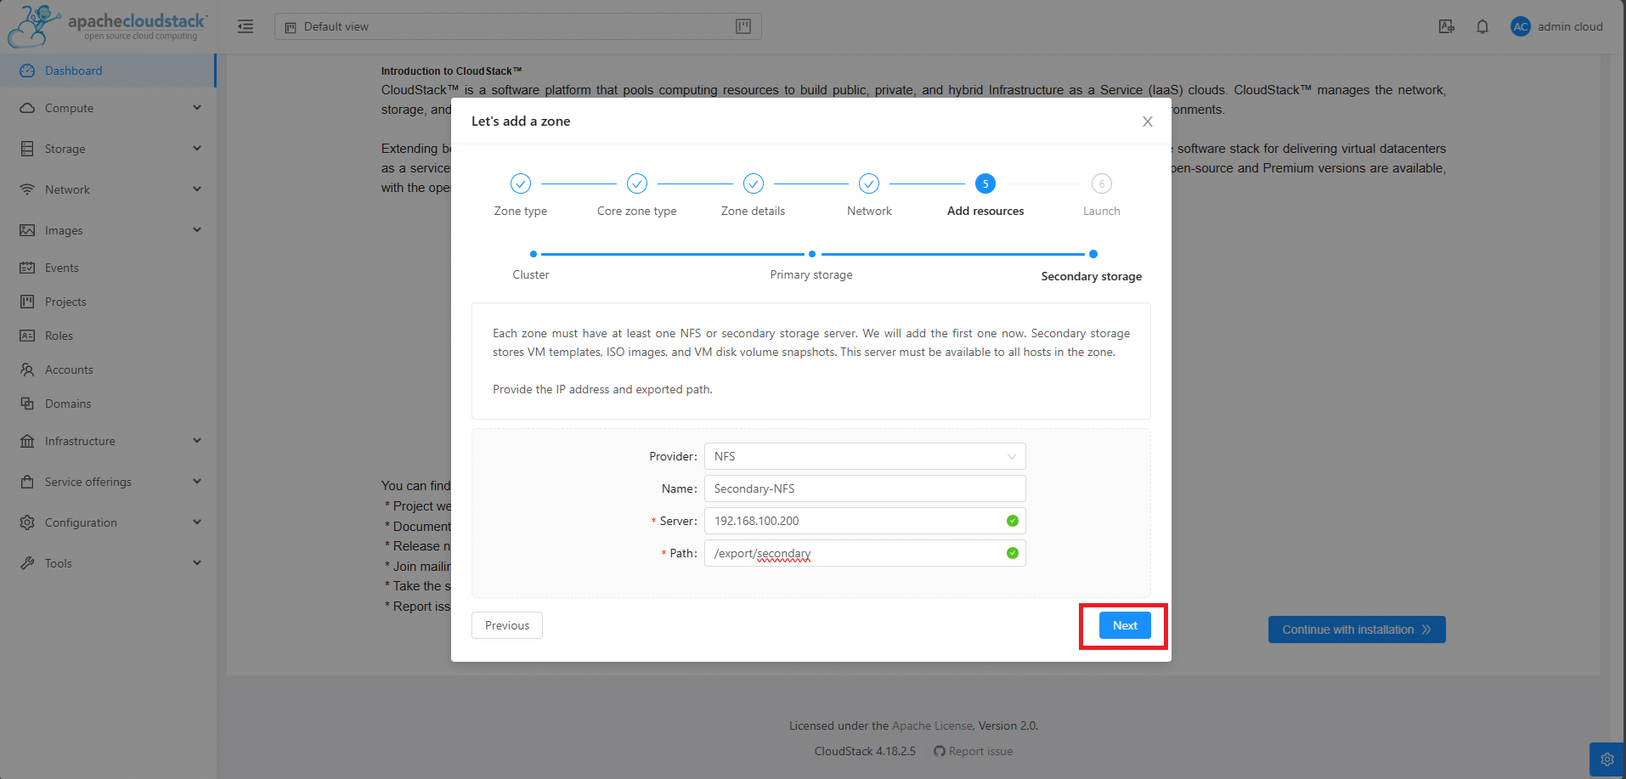1626x779 pixels.
Task: Collapse the sidebar menu toggle icon
Action: coord(246,26)
